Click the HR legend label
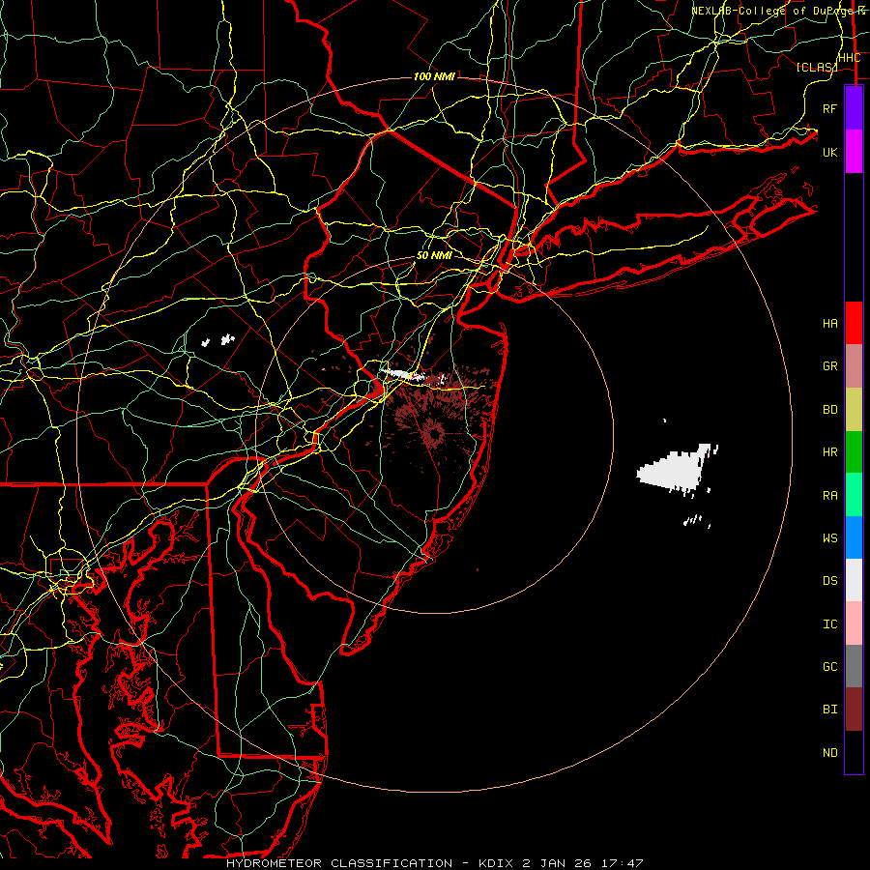Screen dimensions: 870x870 (x=829, y=452)
